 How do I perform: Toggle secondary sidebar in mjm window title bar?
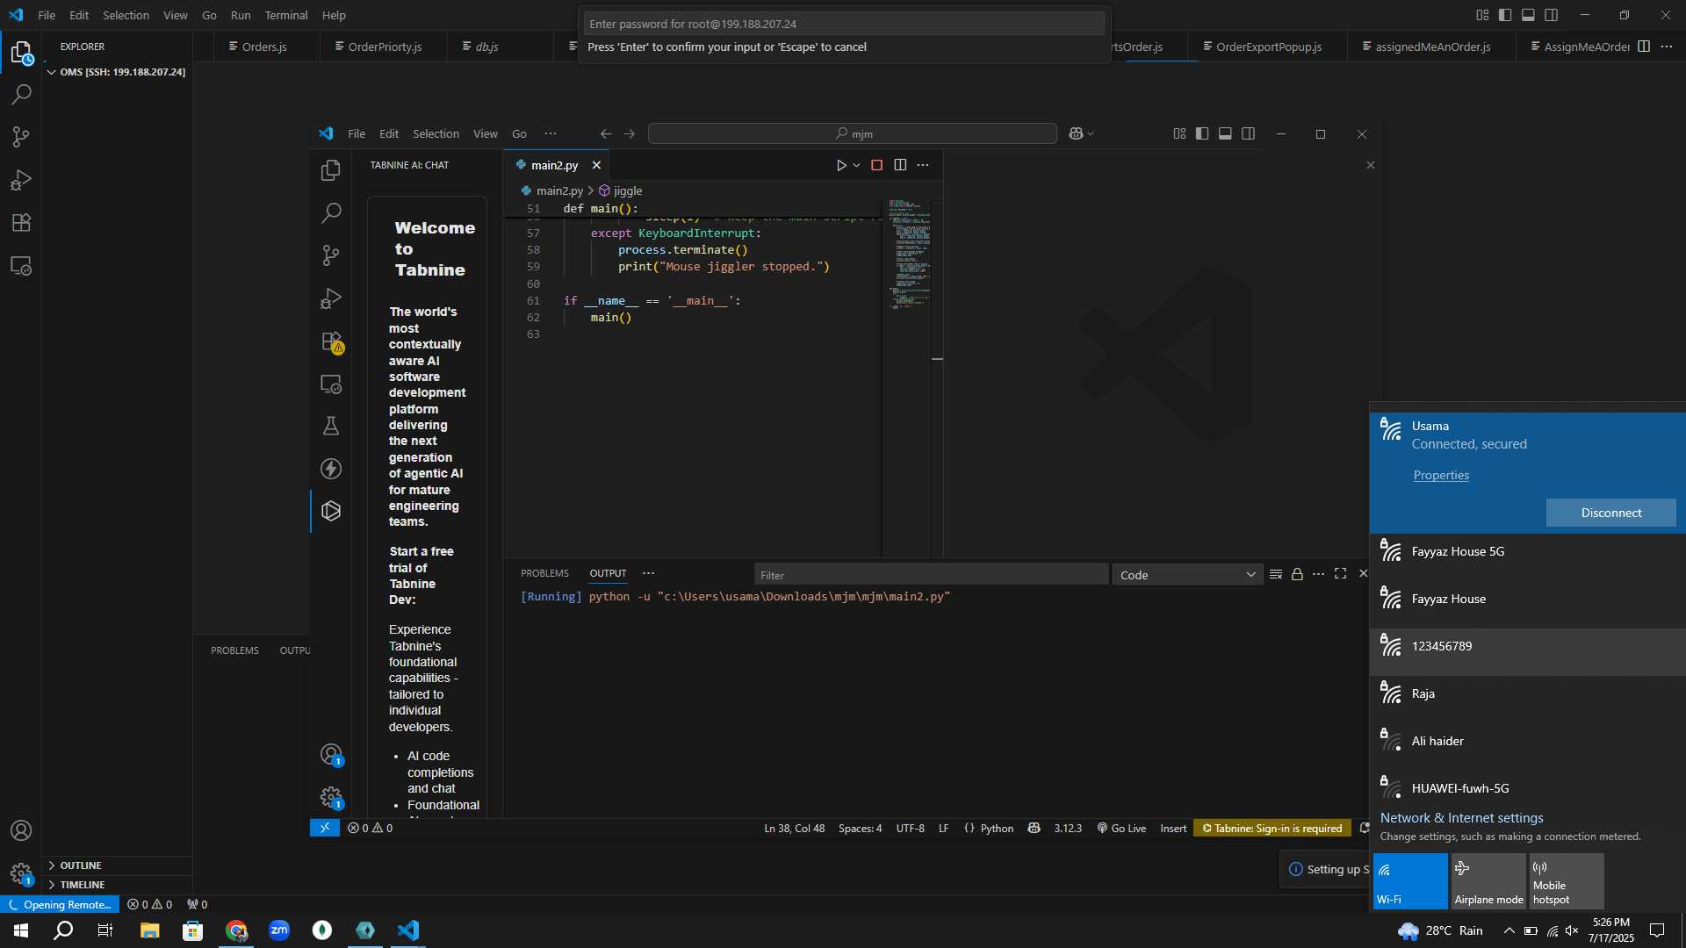(x=1248, y=133)
